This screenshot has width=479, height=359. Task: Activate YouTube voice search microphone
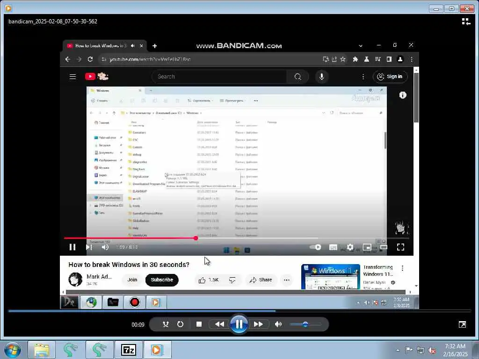[x=321, y=77]
